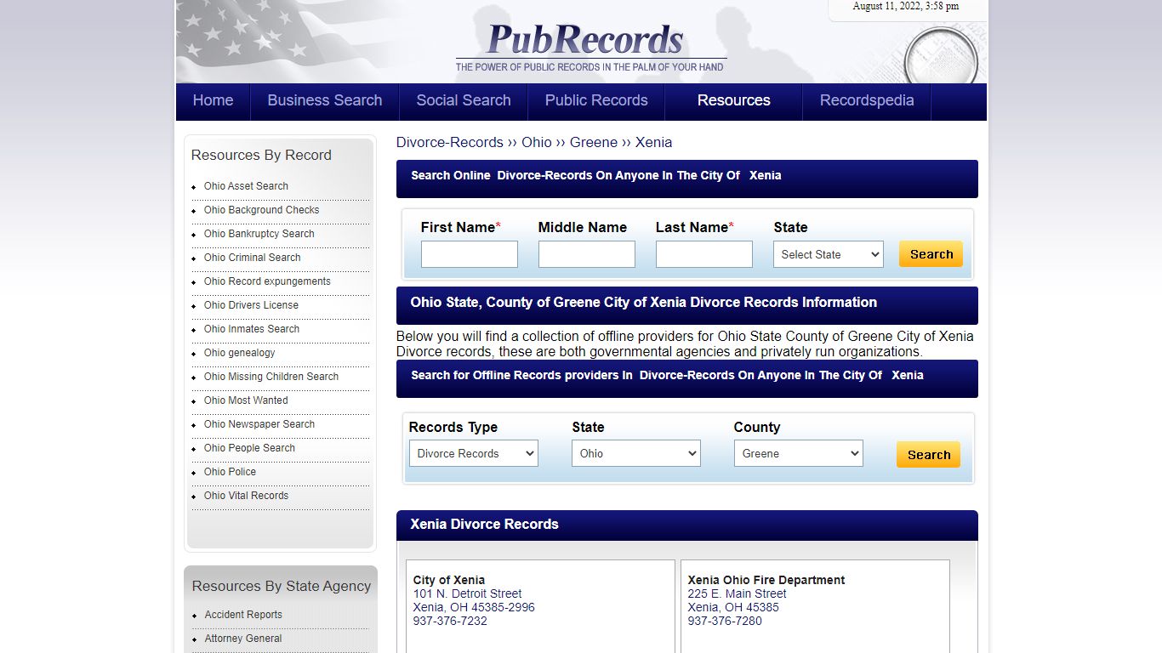The height and width of the screenshot is (653, 1162).
Task: Click Xenia, OH 45385-2996 address line
Action: point(474,607)
